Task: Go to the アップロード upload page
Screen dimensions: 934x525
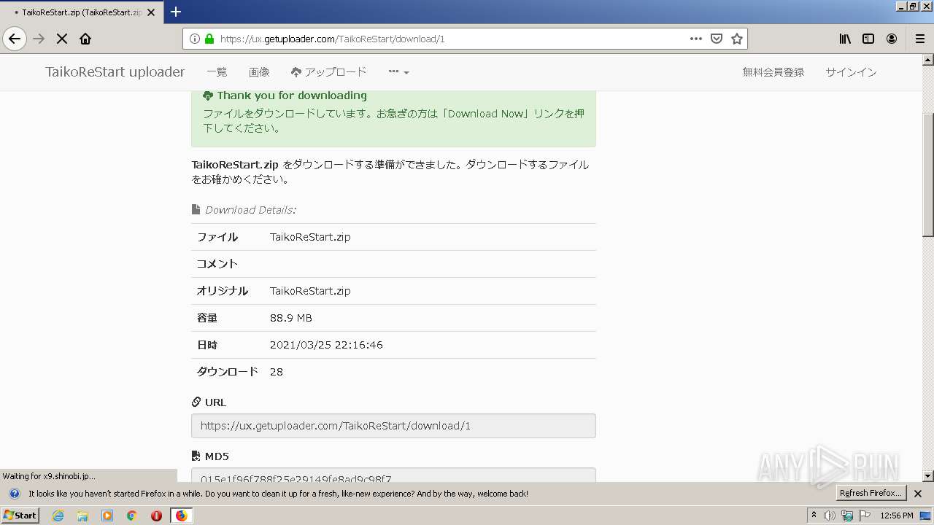Action: click(x=328, y=72)
